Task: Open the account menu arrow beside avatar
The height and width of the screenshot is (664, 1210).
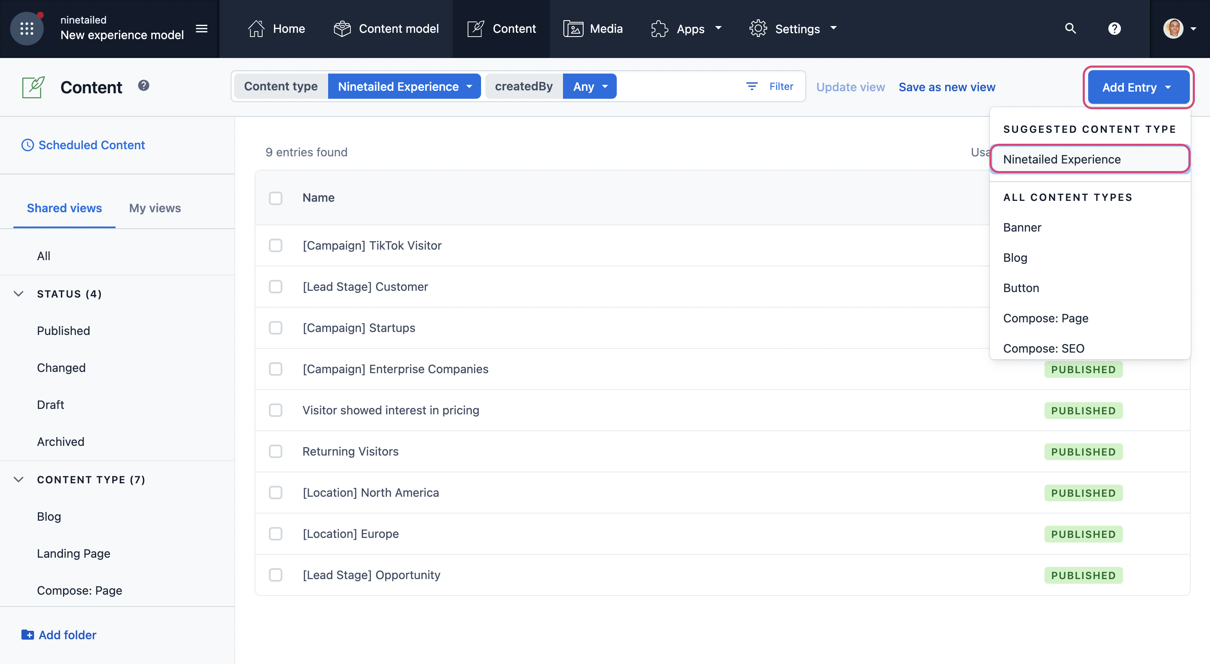Action: tap(1194, 29)
